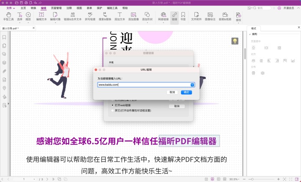The width and height of the screenshot is (301, 182).
Task: Expand the URL history dropdown arrow
Action: point(192,85)
